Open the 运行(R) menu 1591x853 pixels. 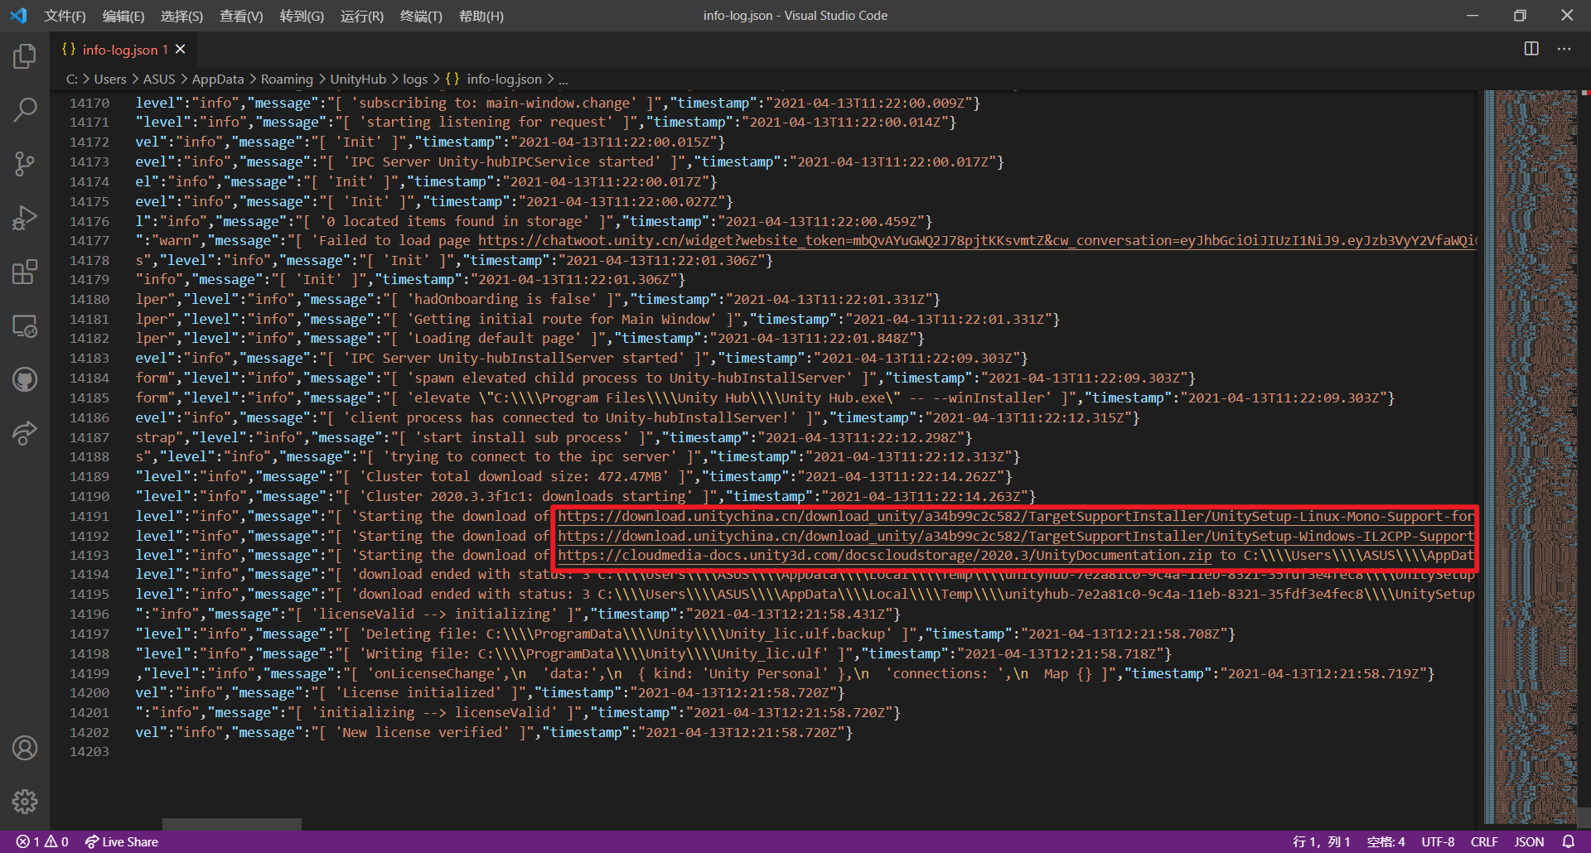click(362, 16)
